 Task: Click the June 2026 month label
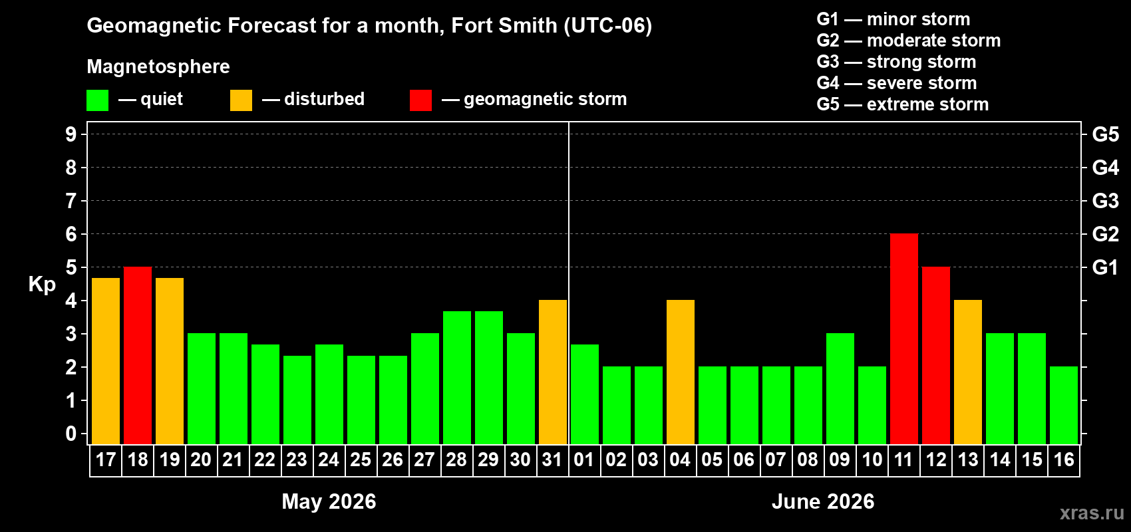click(823, 501)
